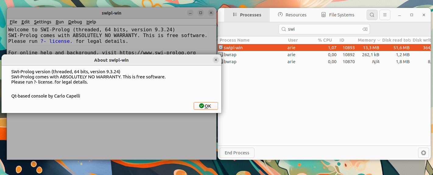433x175 pixels.
Task: Toggle the search magnifier button in System Monitor
Action: point(372,15)
